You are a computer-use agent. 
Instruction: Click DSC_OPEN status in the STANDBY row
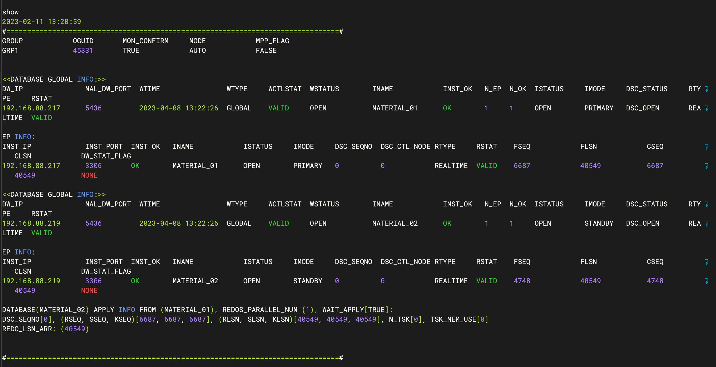coord(643,223)
